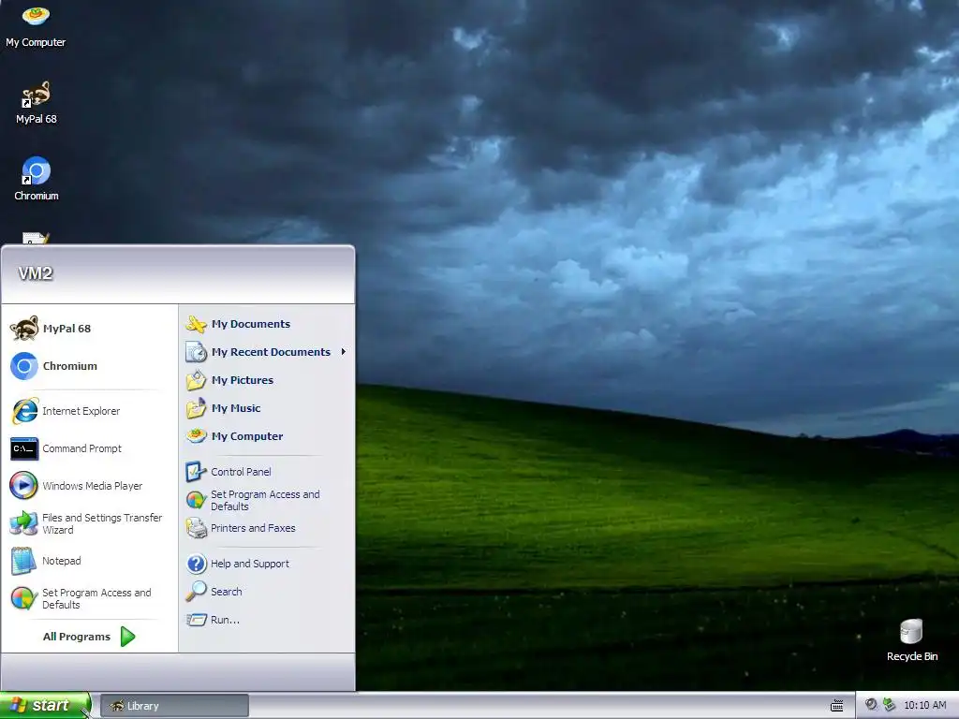959x719 pixels.
Task: Open Printers and Faxes
Action: pyautogui.click(x=267, y=528)
